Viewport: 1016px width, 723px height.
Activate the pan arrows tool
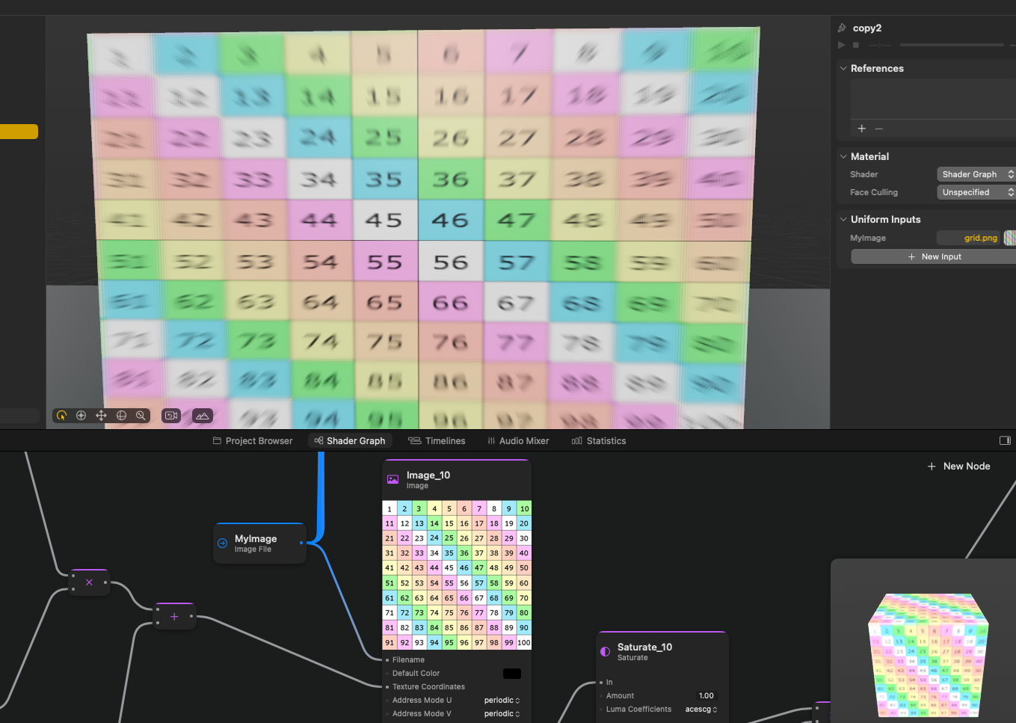[101, 416]
